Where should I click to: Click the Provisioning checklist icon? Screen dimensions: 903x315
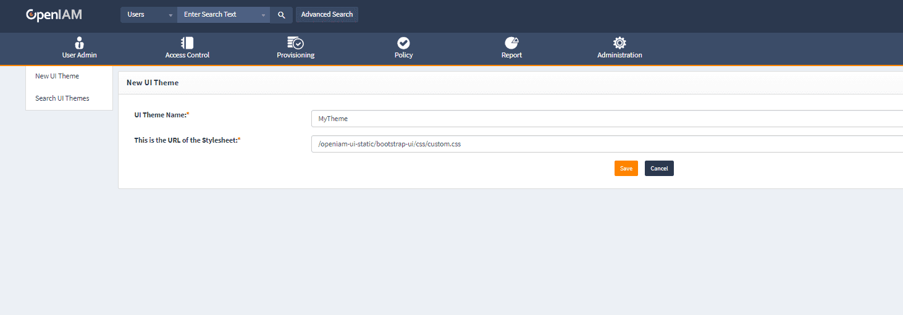tap(295, 43)
